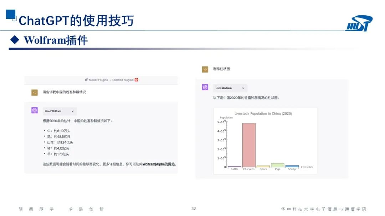Click the text 牛：约6110万头
The width and height of the screenshot is (385, 216).
coord(59,131)
